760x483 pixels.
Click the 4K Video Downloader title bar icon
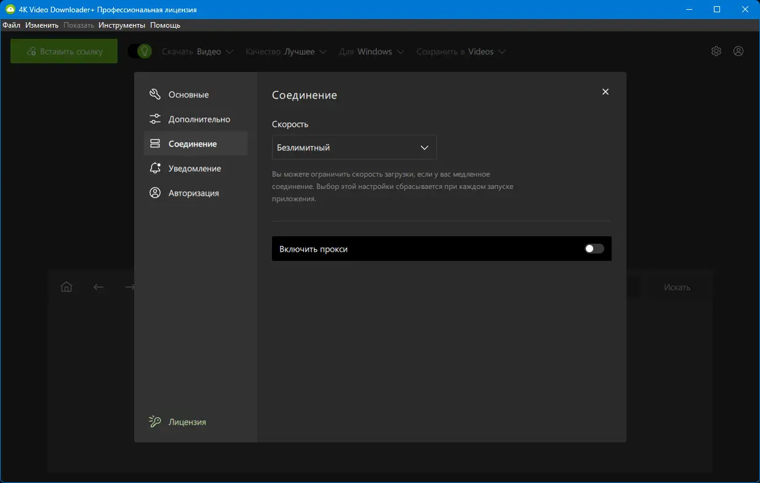10,10
